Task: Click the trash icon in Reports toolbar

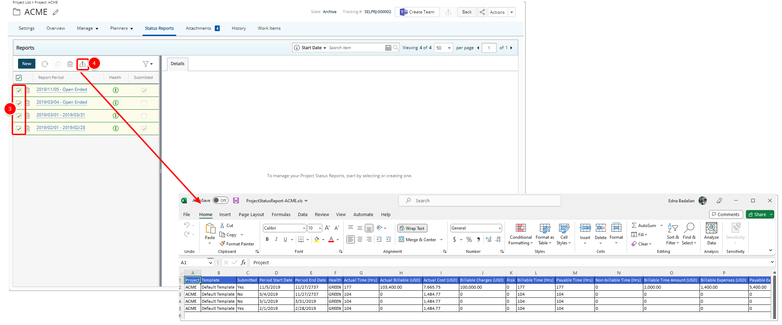Action: click(70, 64)
